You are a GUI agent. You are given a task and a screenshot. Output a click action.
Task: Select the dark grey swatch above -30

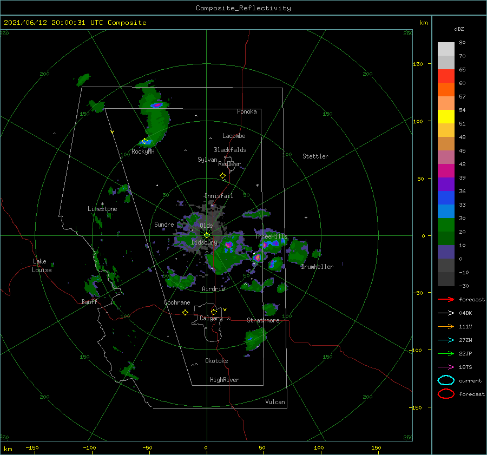pyautogui.click(x=446, y=279)
